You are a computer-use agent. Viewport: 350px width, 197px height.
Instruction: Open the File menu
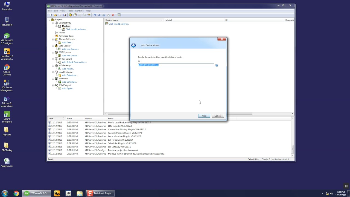50,11
